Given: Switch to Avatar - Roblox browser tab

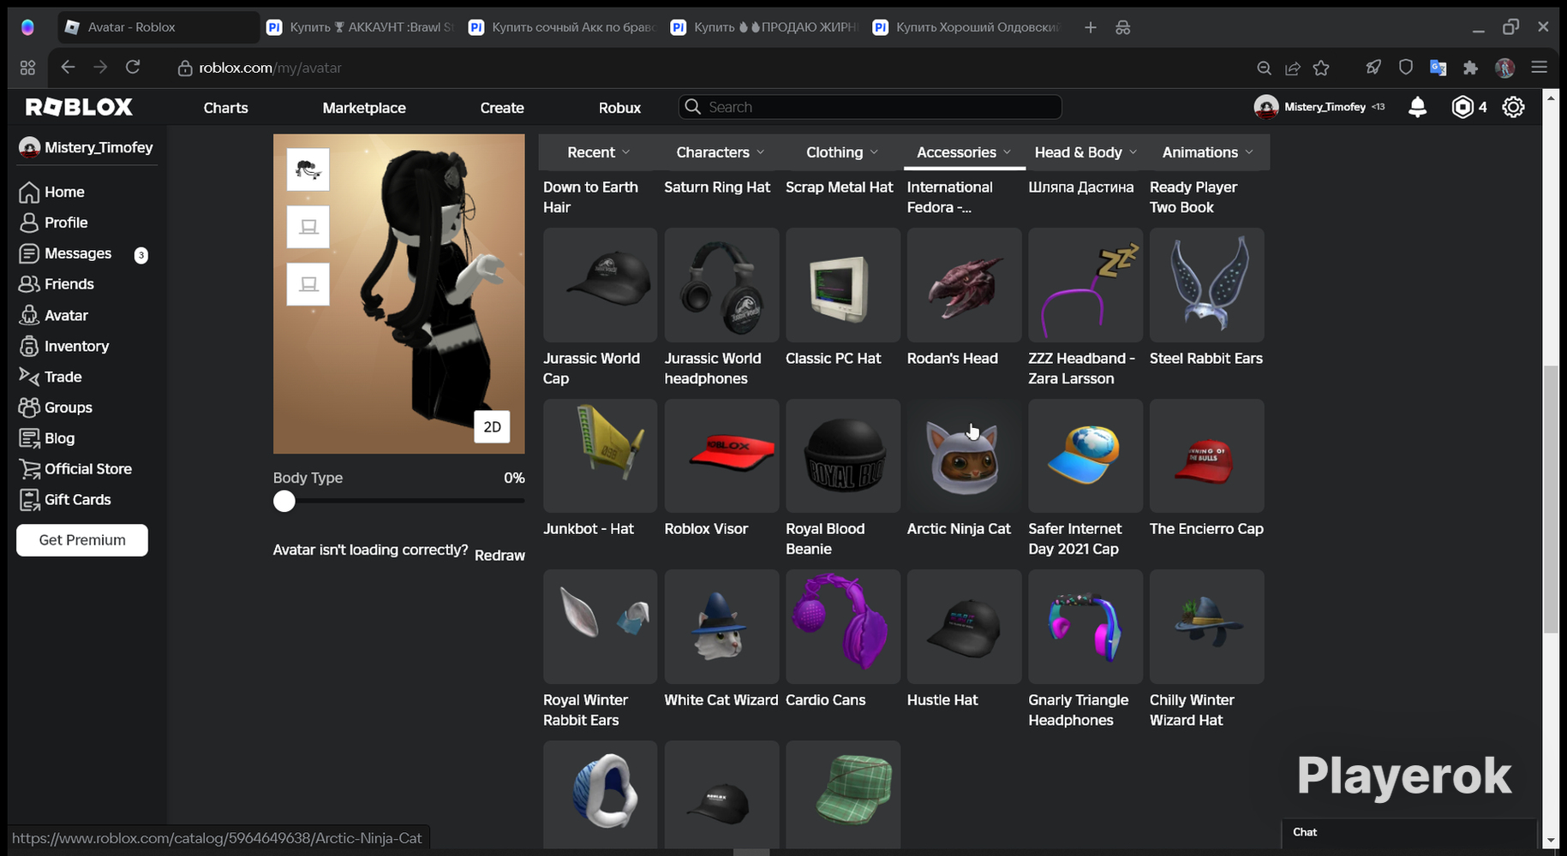Looking at the screenshot, I should (158, 27).
